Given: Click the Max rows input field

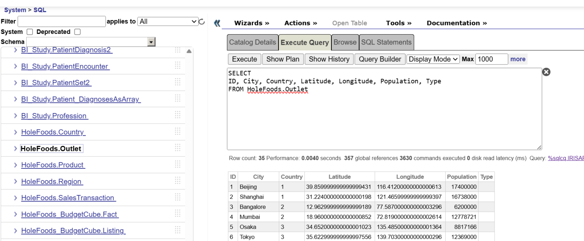Looking at the screenshot, I should [x=491, y=59].
